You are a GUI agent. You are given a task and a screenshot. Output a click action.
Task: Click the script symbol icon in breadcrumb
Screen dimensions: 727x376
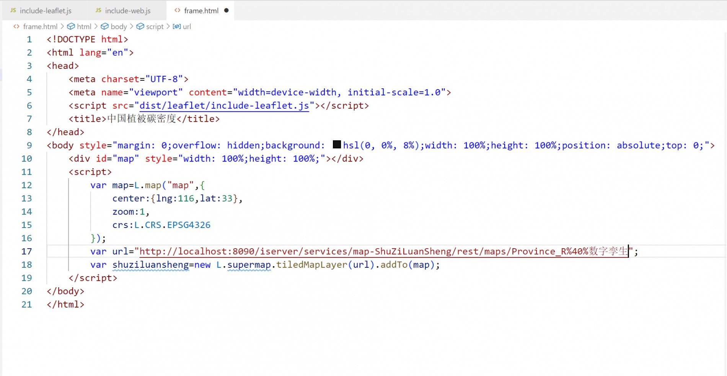point(140,26)
